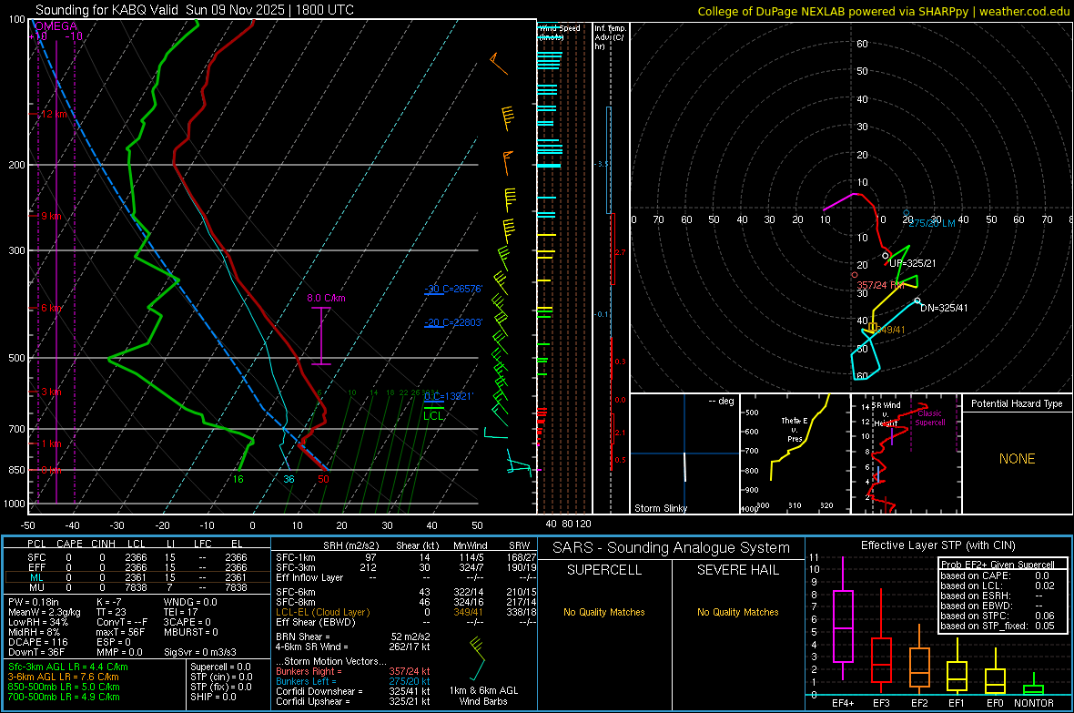Click the green 'LCL' marker label
Image resolution: width=1074 pixels, height=713 pixels.
pos(433,415)
